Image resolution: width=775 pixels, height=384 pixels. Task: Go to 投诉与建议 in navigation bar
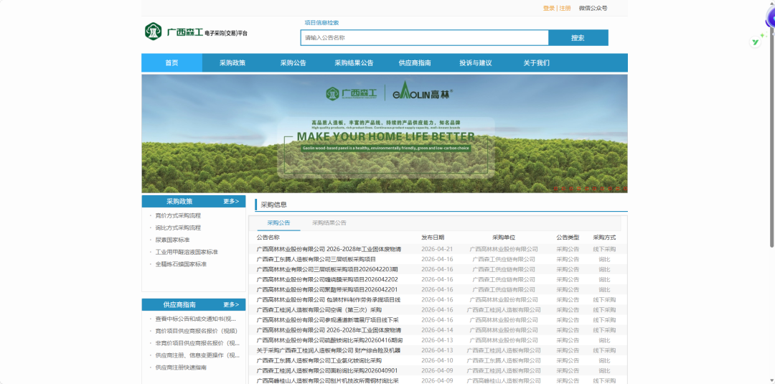476,62
